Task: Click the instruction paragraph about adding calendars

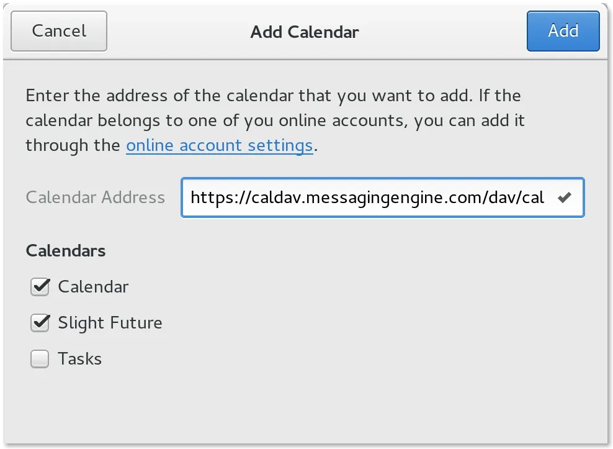Action: click(x=275, y=120)
